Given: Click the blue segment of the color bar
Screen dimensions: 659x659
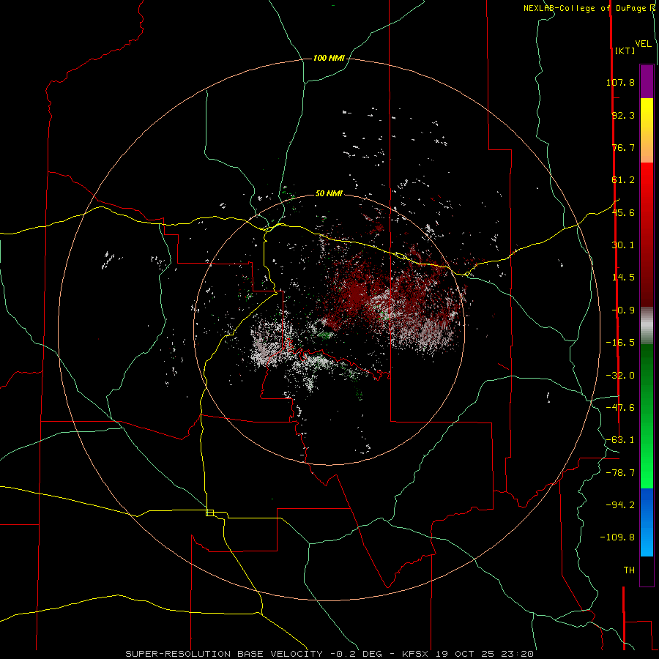Looking at the screenshot, I should pyautogui.click(x=647, y=522).
